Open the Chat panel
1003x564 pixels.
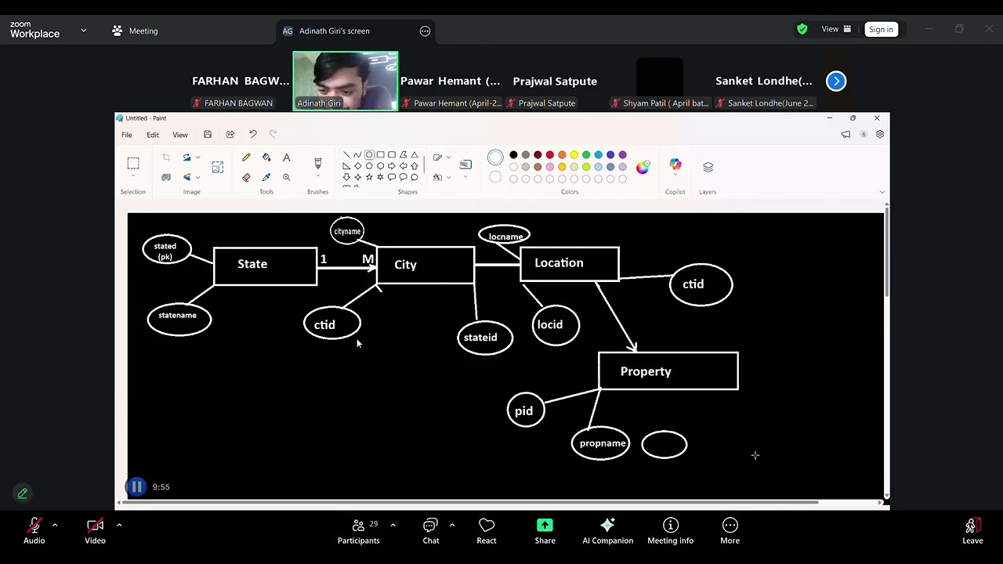431,530
